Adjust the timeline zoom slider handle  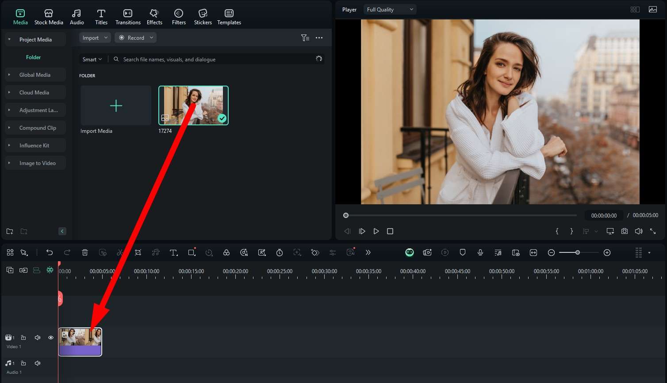coord(578,252)
